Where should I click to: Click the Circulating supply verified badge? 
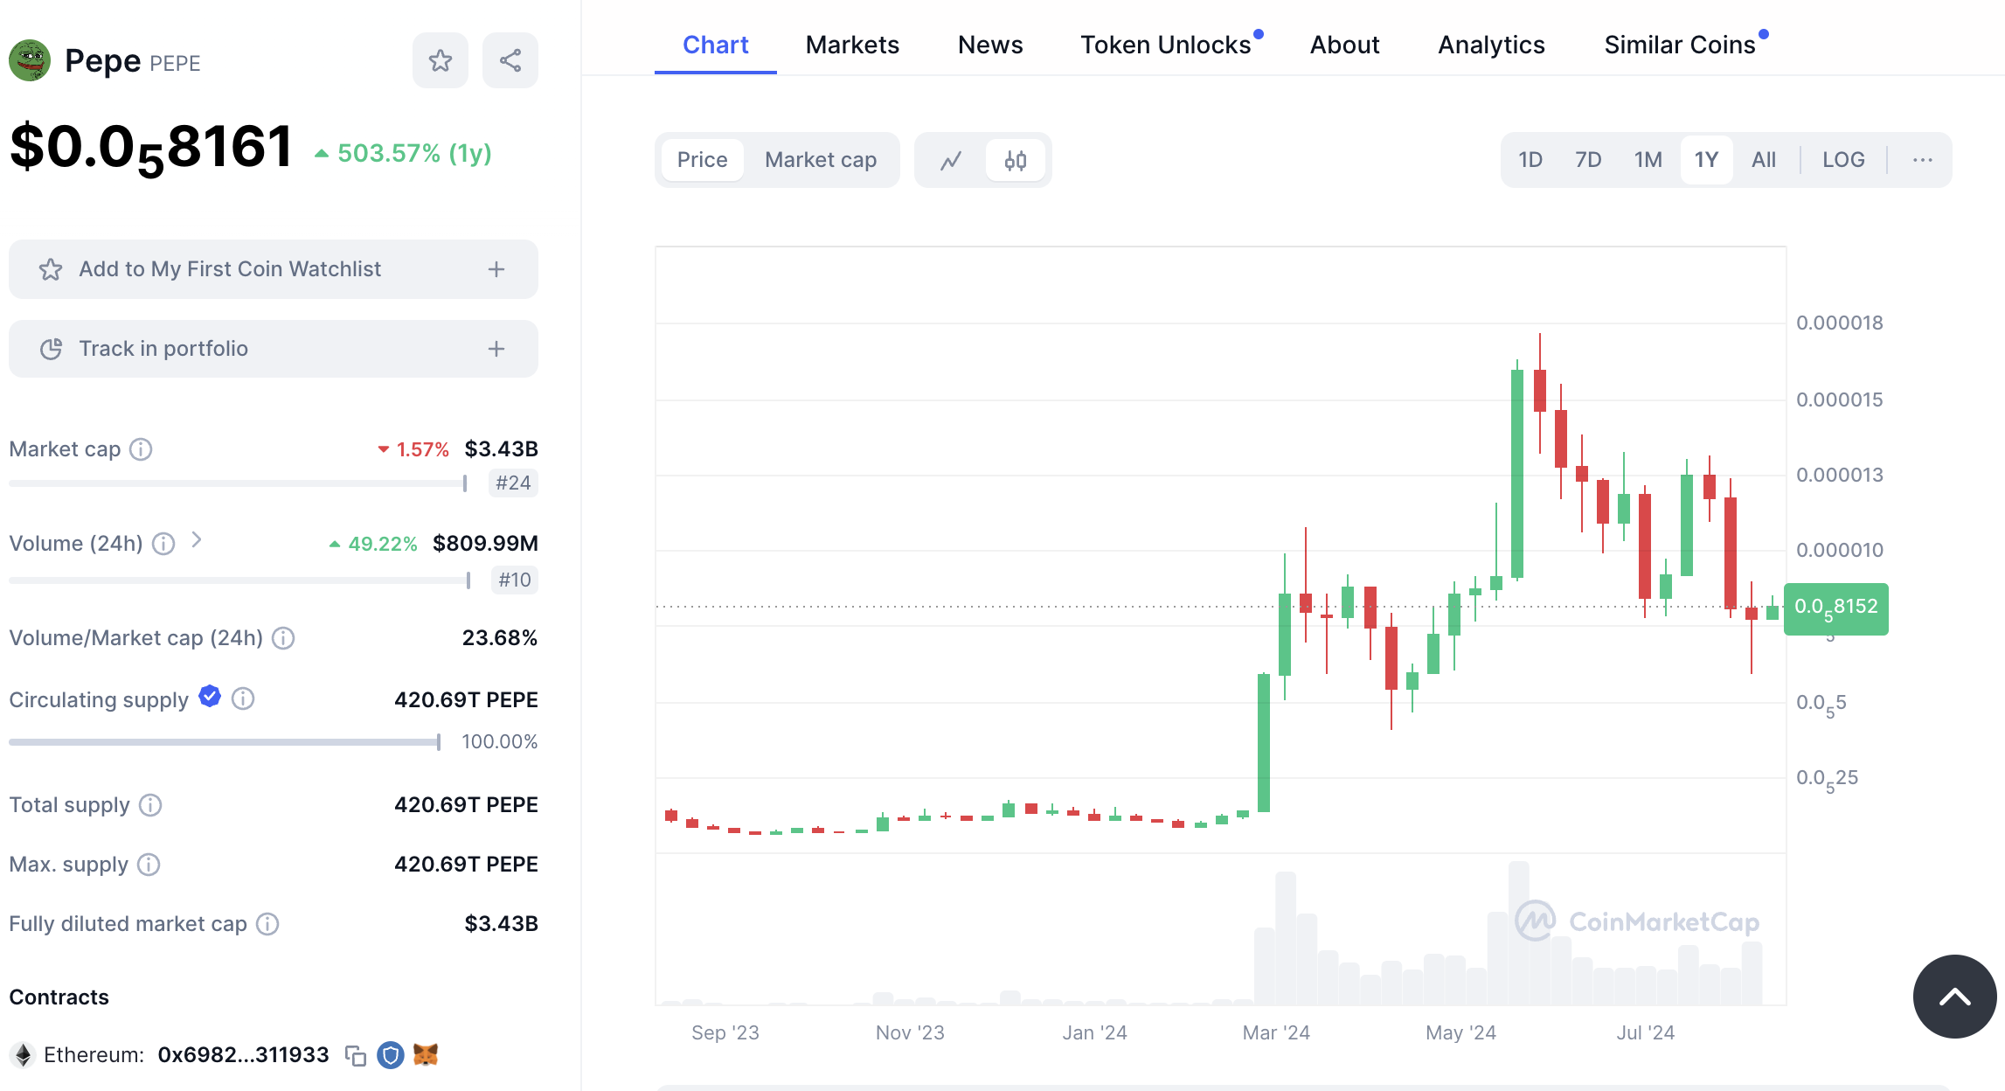coord(210,697)
